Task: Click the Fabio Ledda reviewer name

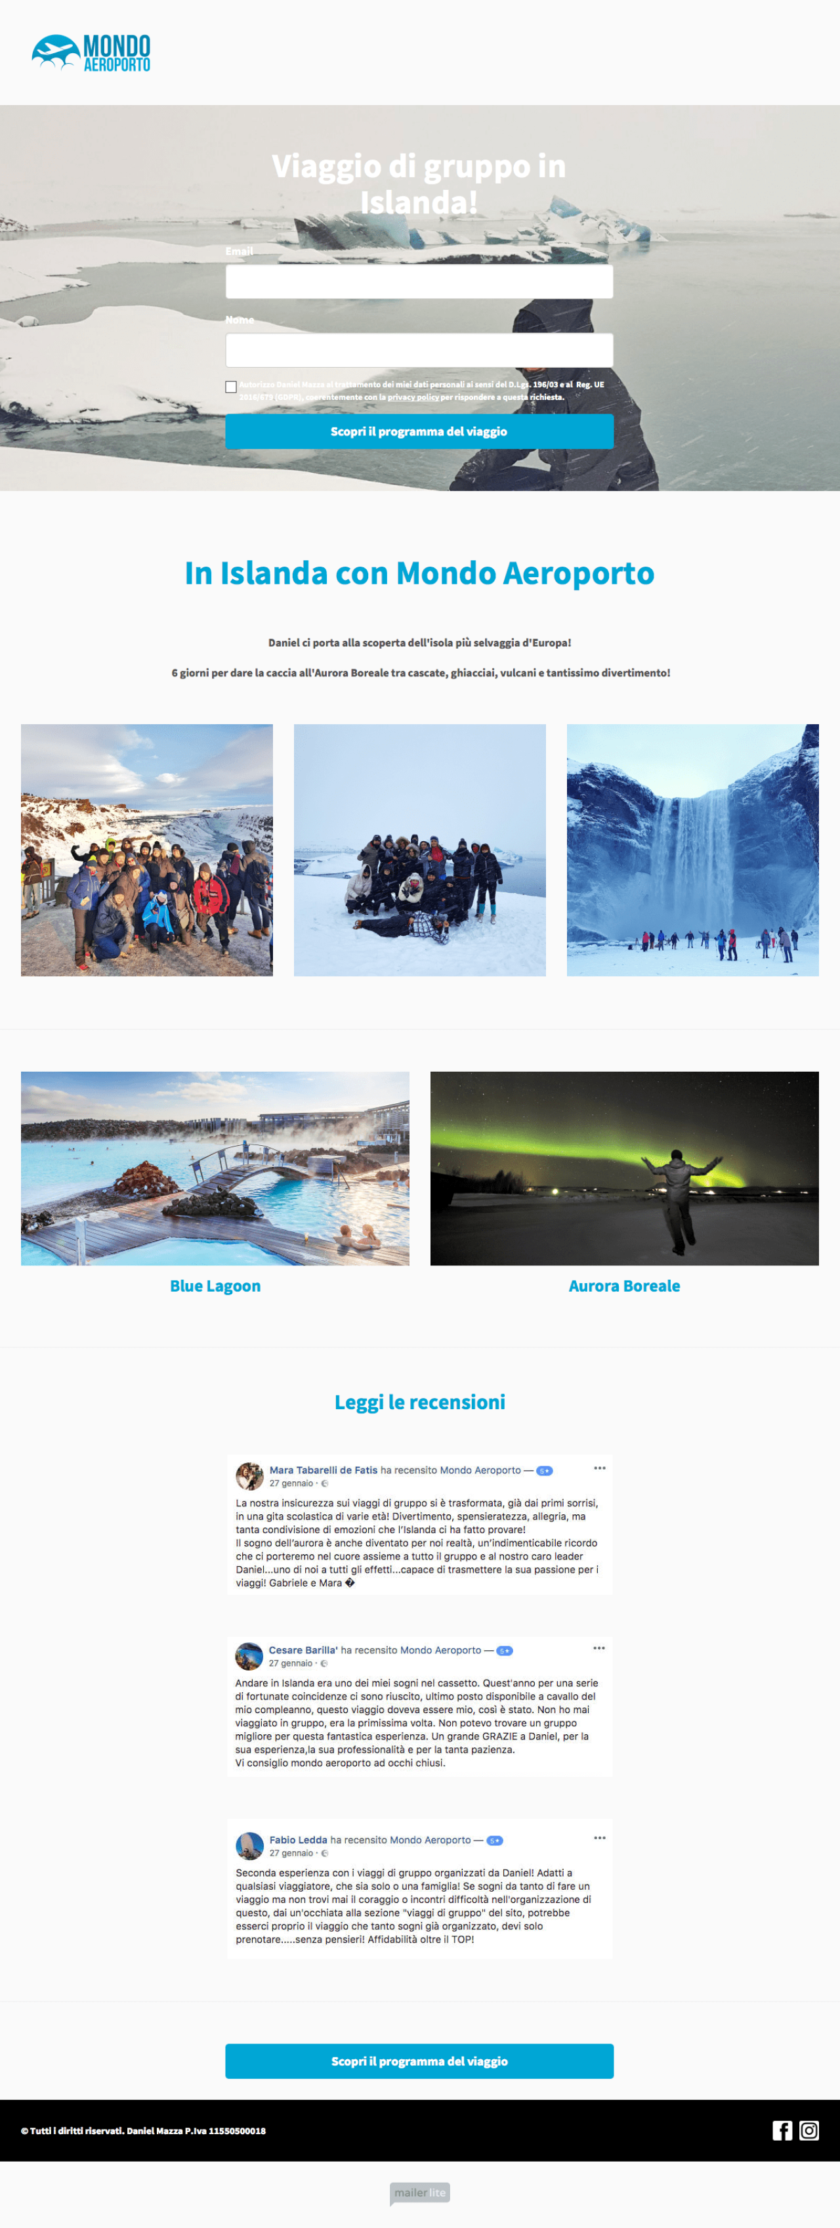Action: click(298, 1840)
